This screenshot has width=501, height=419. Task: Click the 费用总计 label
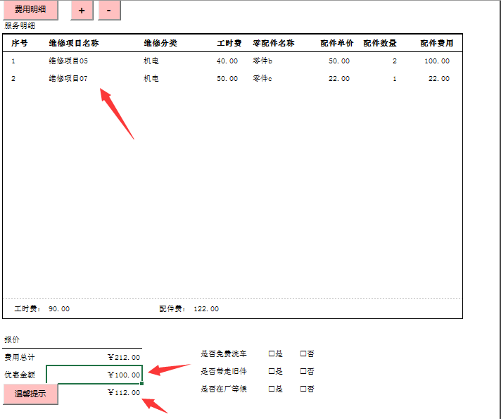click(20, 357)
